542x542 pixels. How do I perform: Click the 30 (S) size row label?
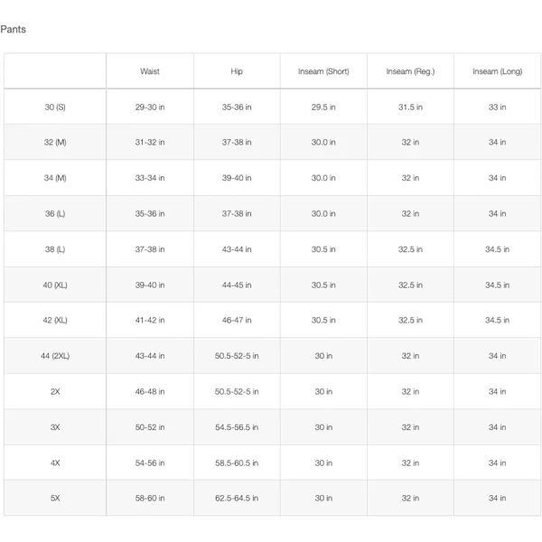[x=55, y=107]
